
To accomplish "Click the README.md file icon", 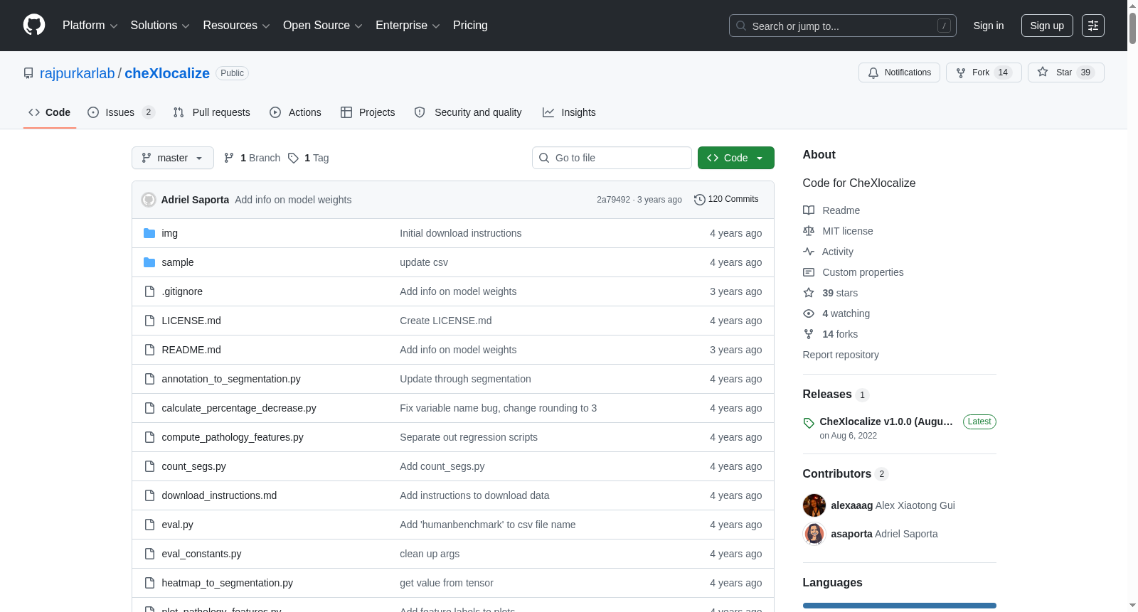I will point(149,350).
